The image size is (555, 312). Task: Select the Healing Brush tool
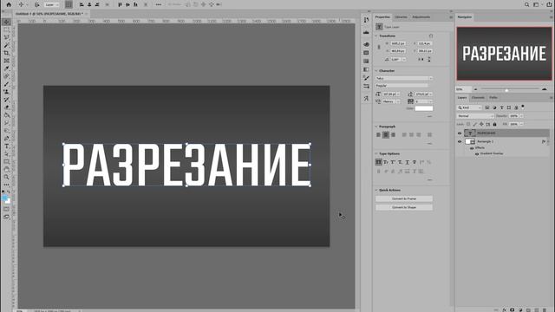[x=6, y=76]
